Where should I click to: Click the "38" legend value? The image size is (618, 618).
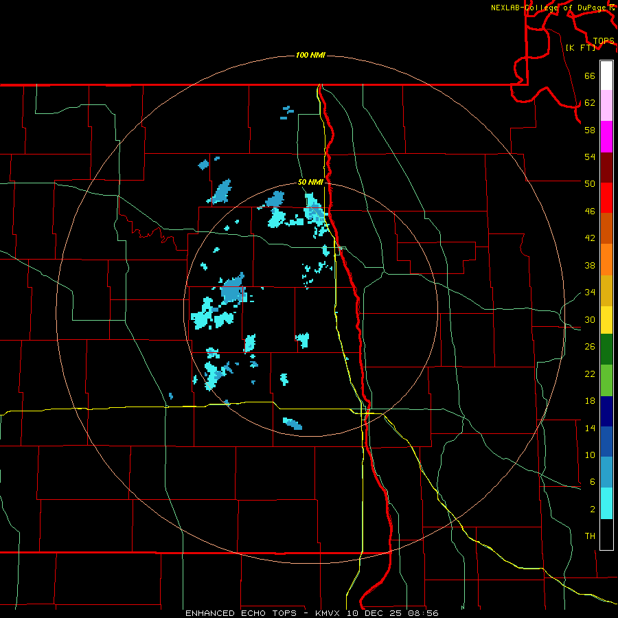pos(590,265)
